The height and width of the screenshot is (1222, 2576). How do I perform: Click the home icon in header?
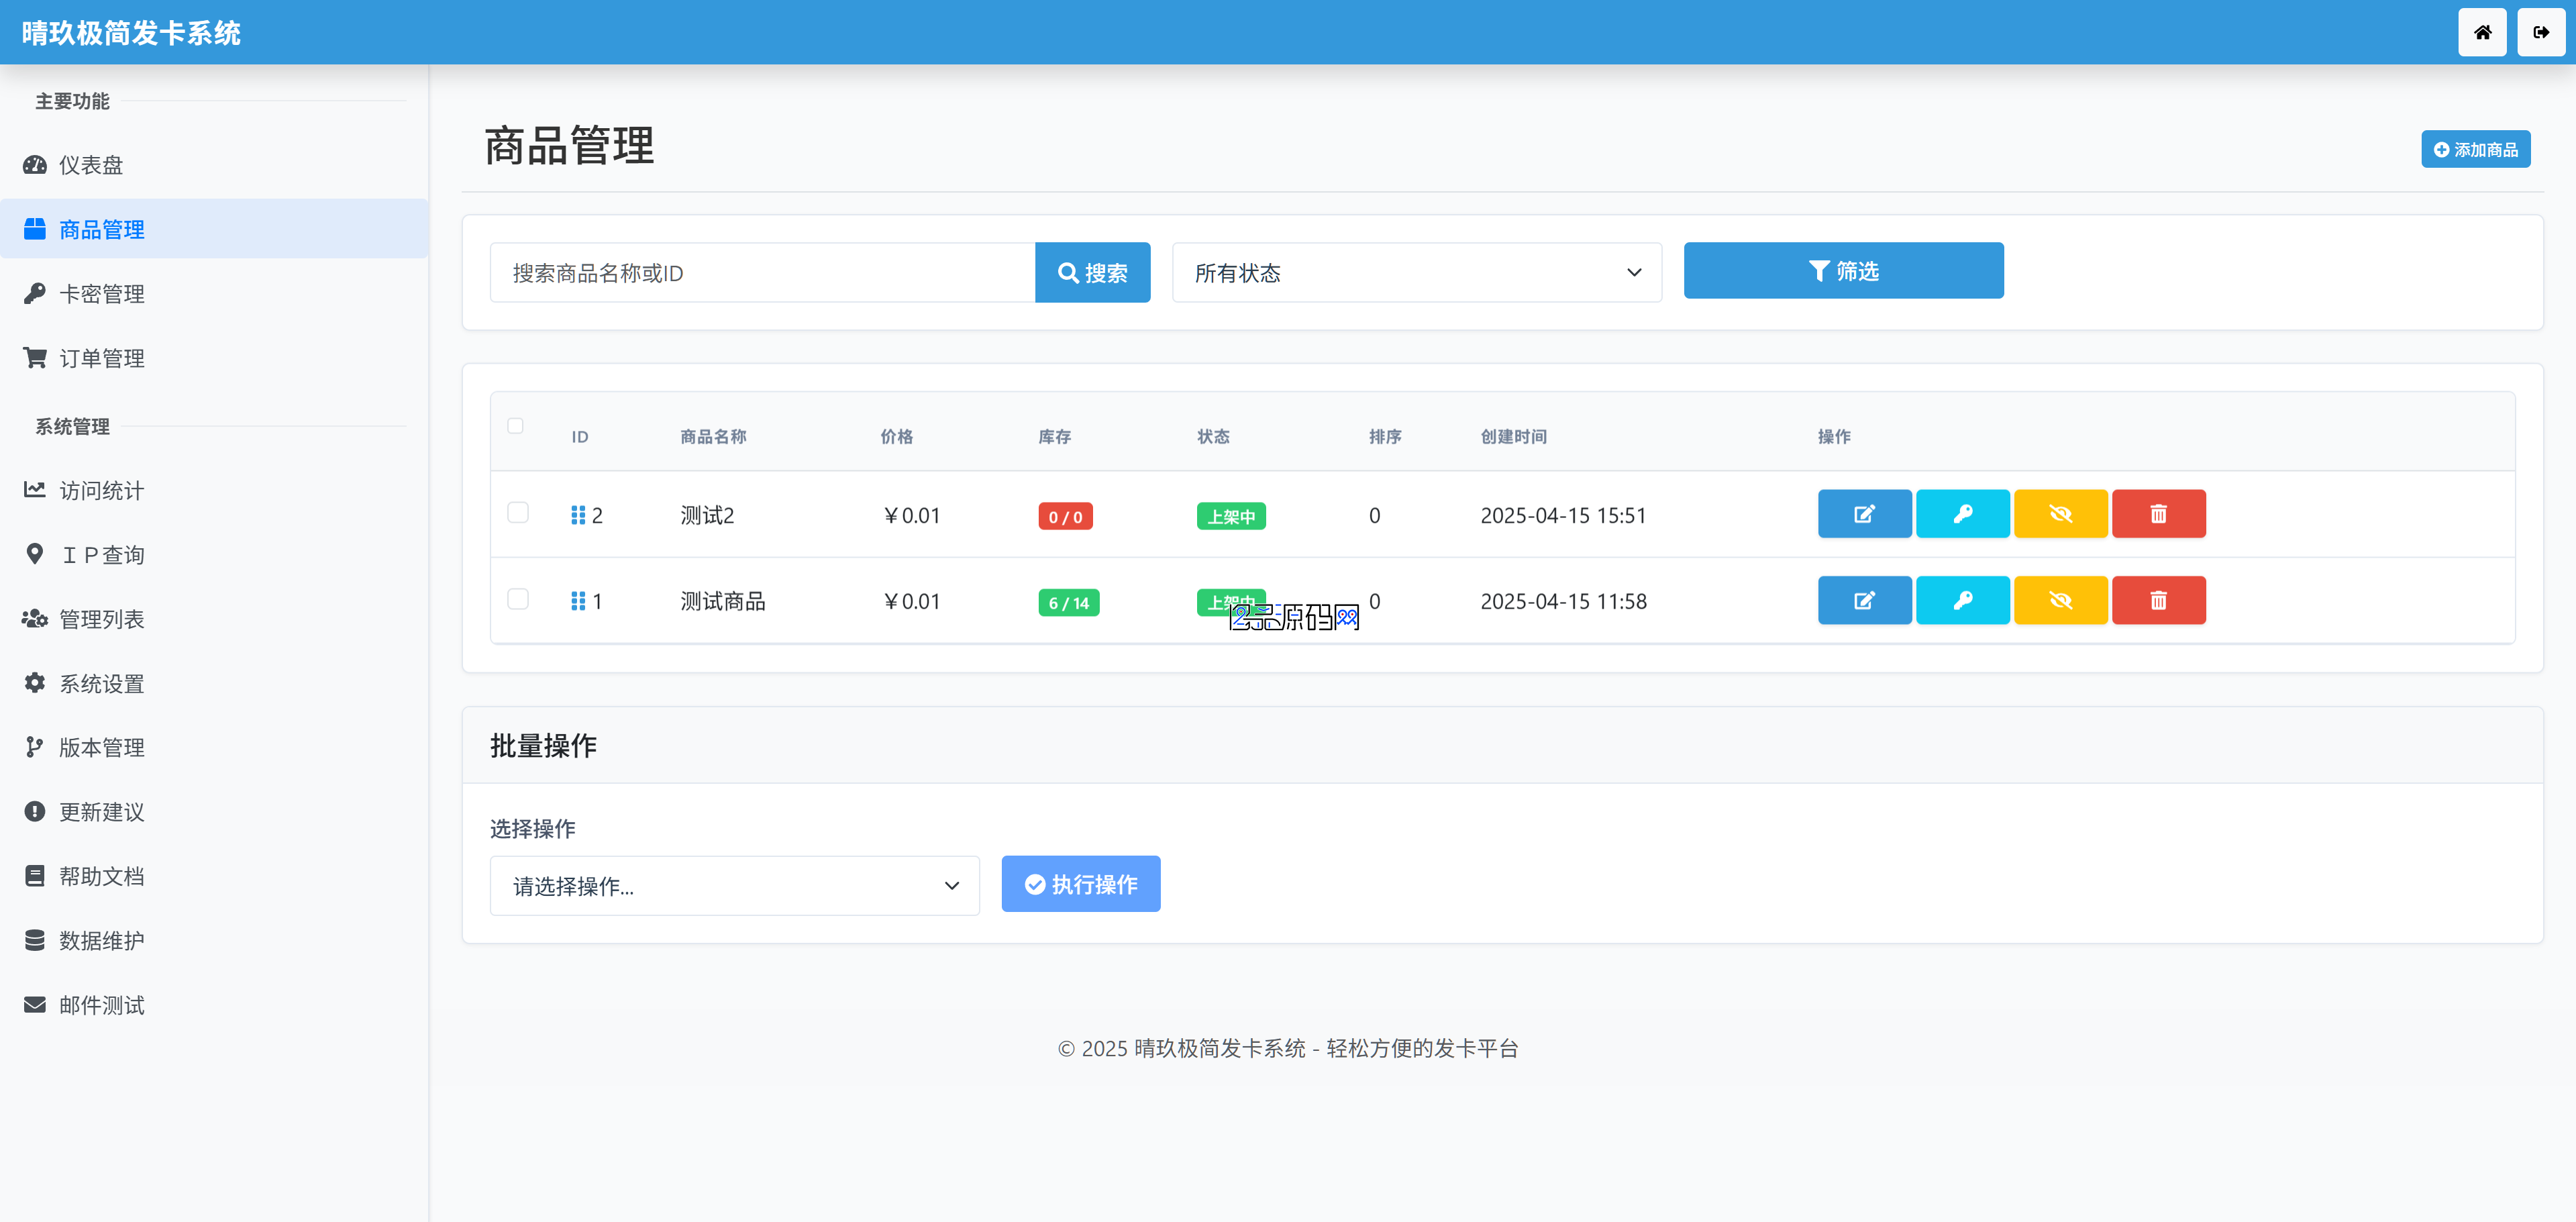(x=2482, y=32)
